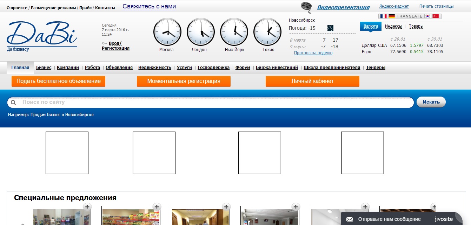Image resolution: width=471 pixels, height=225 pixels.
Task: Click the London clock
Action: tap(201, 32)
